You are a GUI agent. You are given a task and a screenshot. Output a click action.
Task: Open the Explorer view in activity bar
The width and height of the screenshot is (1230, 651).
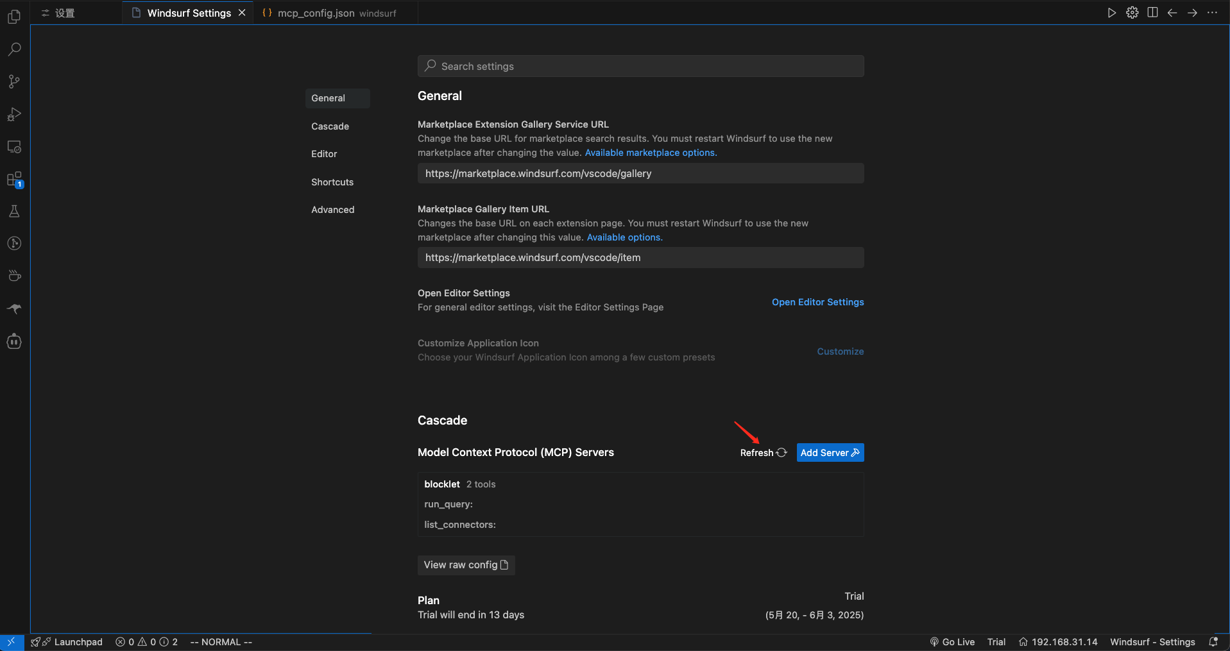coord(14,17)
